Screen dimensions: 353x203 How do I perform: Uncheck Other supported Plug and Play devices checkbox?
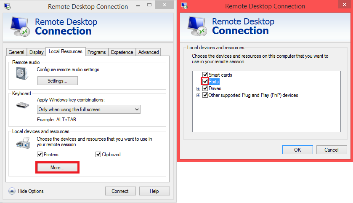[x=205, y=95]
